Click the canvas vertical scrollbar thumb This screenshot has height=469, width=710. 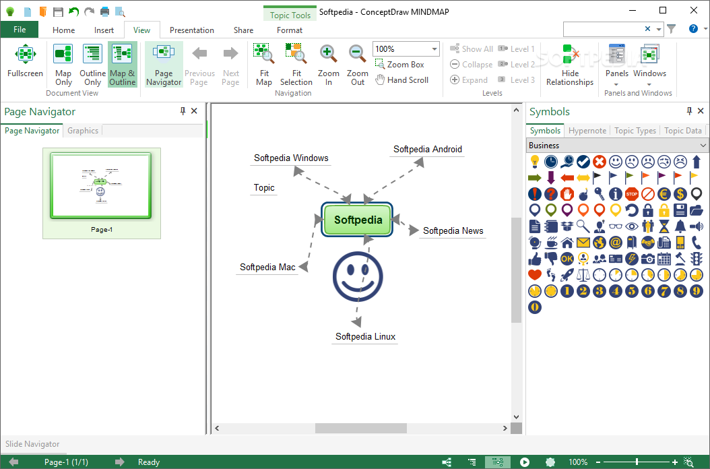pos(516,270)
